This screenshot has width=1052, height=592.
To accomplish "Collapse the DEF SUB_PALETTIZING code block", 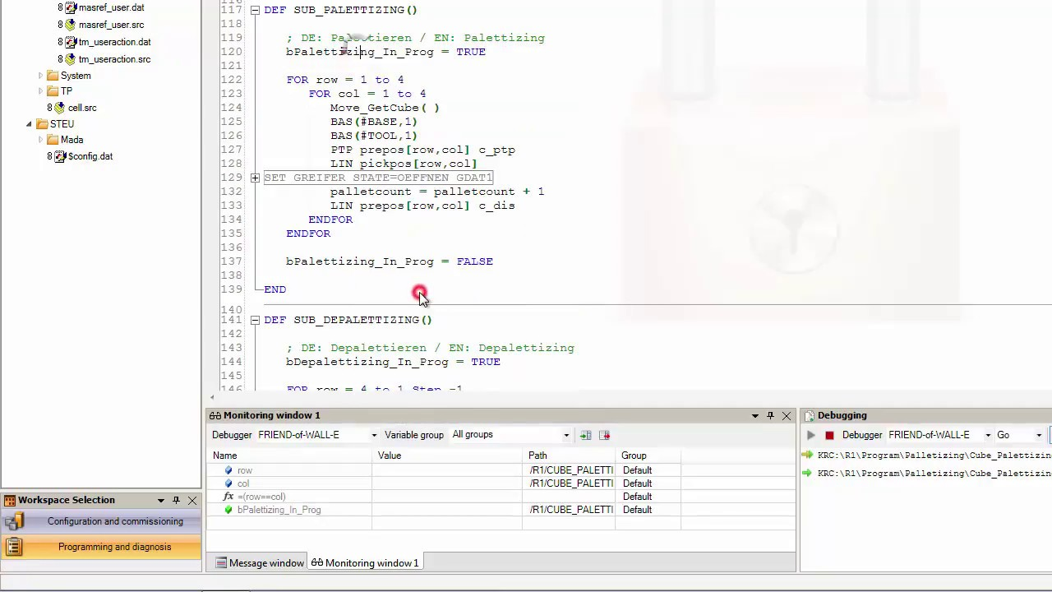I will [255, 10].
